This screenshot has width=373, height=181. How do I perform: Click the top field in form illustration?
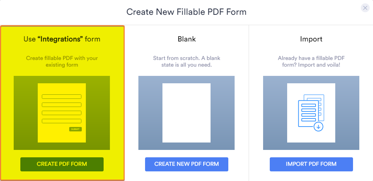click(x=61, y=97)
